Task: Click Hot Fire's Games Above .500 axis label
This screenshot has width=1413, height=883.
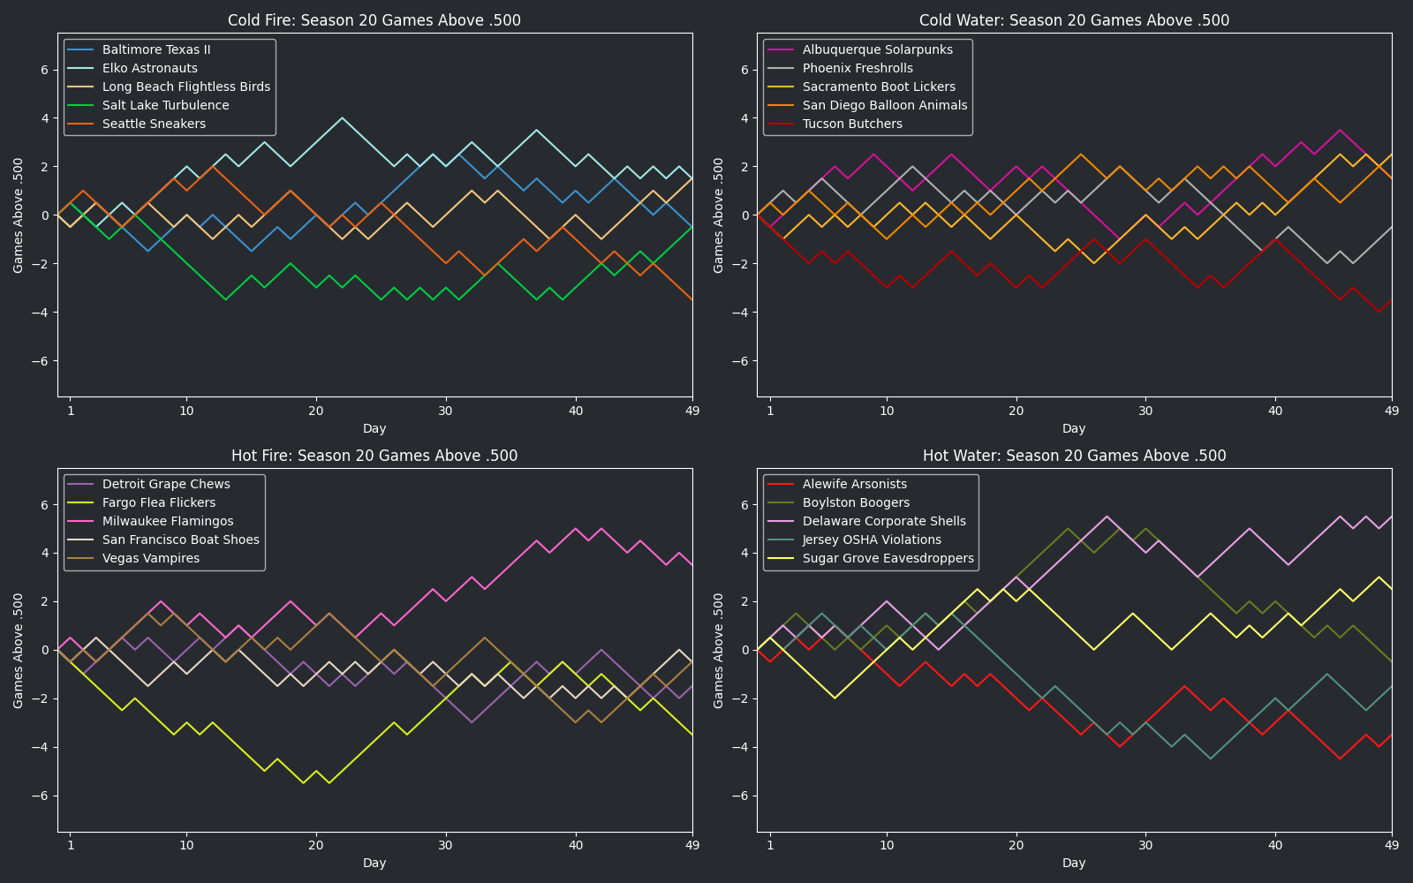Action: (x=19, y=650)
